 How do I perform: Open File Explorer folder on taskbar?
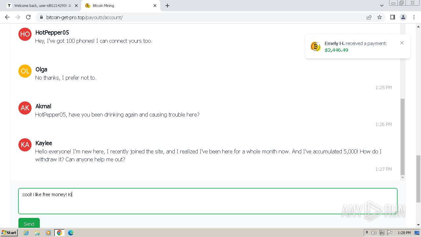(x=37, y=233)
